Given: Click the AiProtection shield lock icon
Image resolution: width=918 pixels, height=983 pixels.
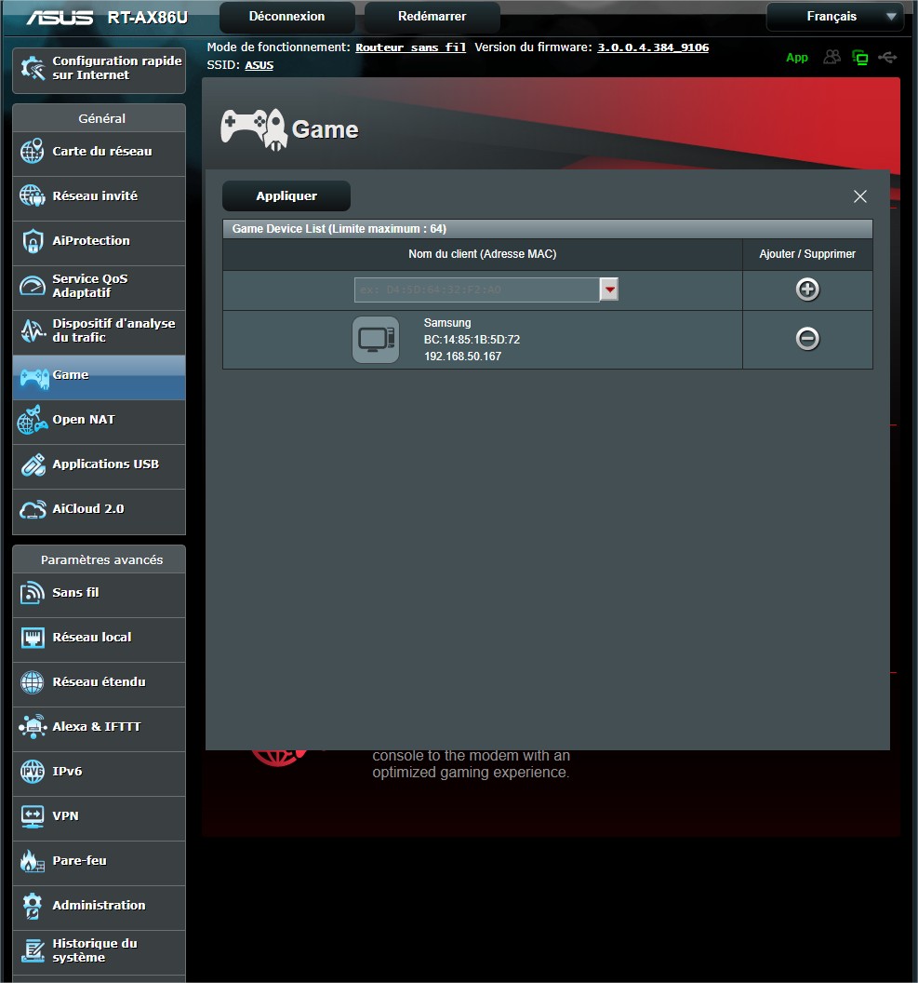Looking at the screenshot, I should click(x=33, y=241).
